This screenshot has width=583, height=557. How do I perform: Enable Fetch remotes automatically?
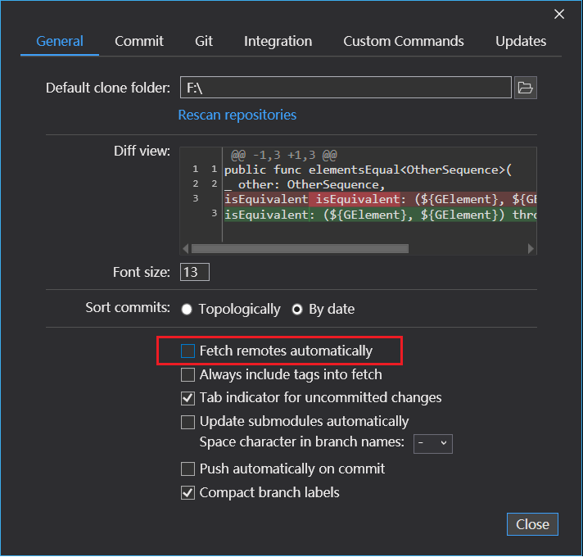pyautogui.click(x=188, y=351)
